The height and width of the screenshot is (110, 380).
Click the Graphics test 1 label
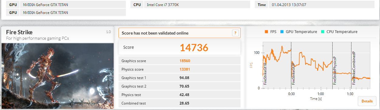click(x=134, y=78)
